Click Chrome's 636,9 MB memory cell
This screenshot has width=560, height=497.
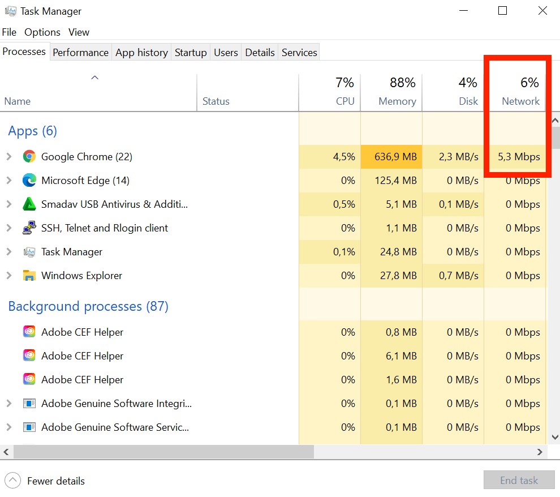tap(391, 156)
